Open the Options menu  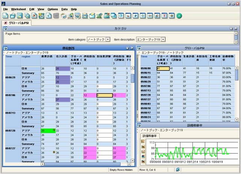(x=53, y=9)
